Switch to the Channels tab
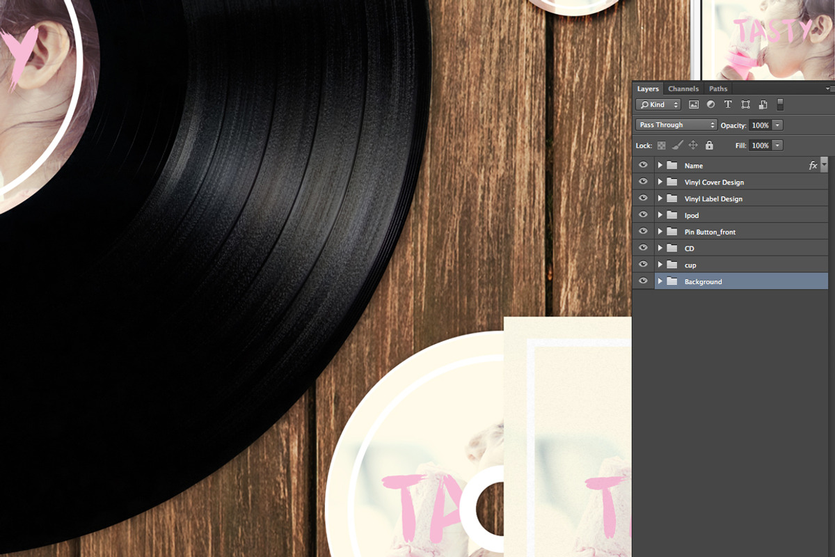 [683, 88]
